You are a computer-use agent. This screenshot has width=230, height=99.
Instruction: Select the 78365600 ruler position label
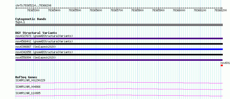96,10
